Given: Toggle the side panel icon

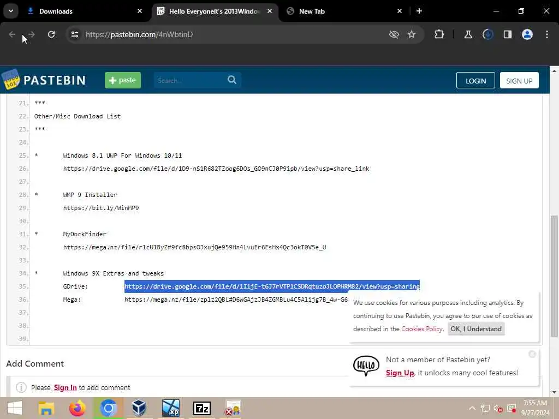Looking at the screenshot, I should click(x=508, y=34).
